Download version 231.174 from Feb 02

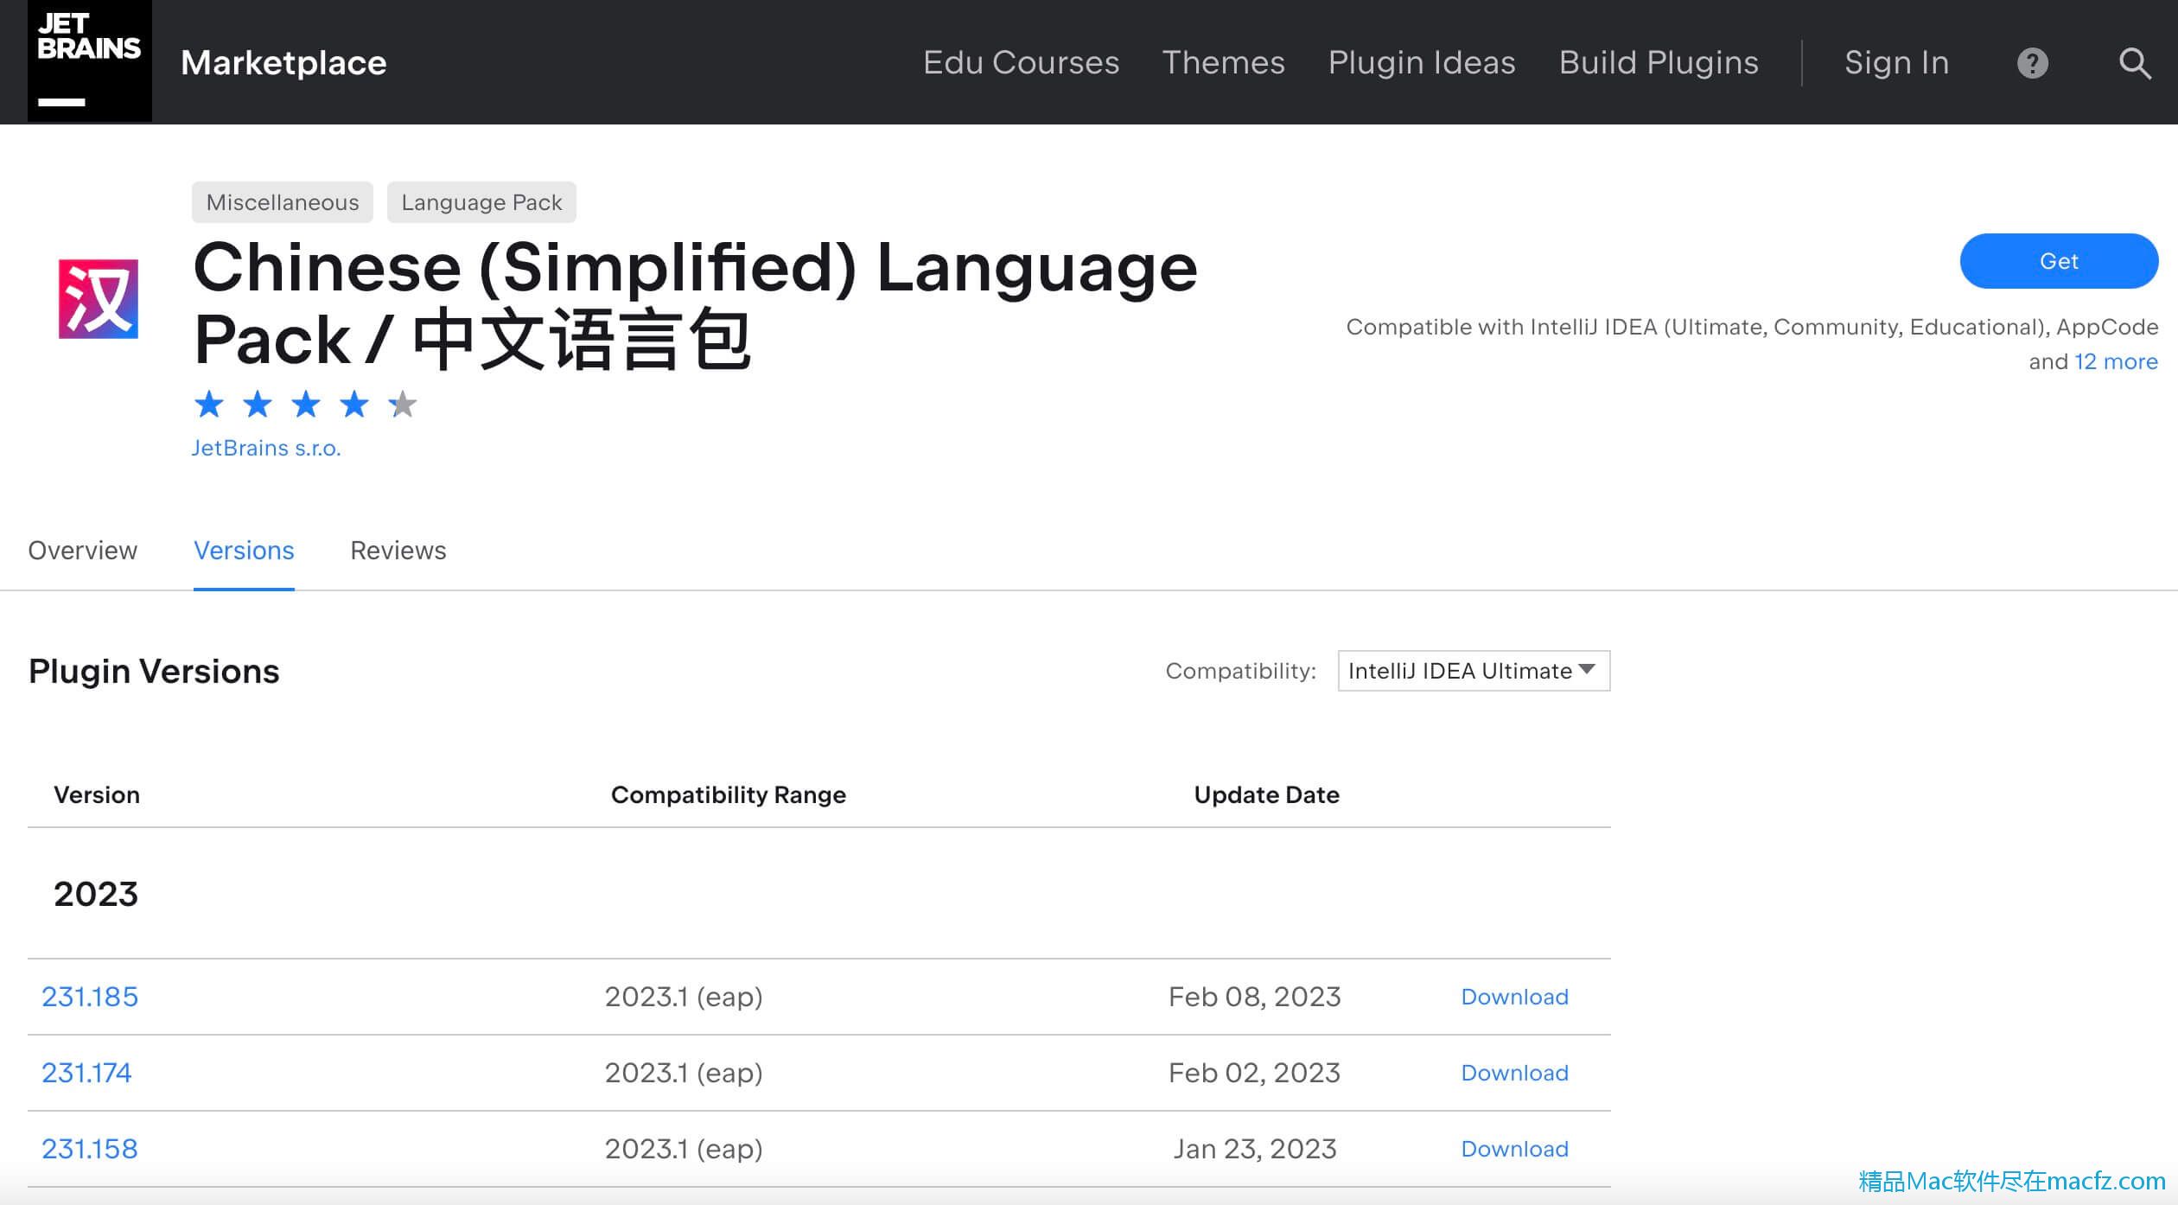[1514, 1073]
